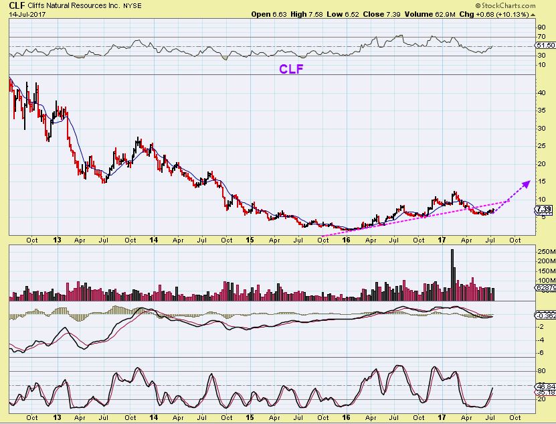Click the Chg +0.68 (+10.13%) reading
This screenshot has height=424, width=556.
[x=494, y=15]
